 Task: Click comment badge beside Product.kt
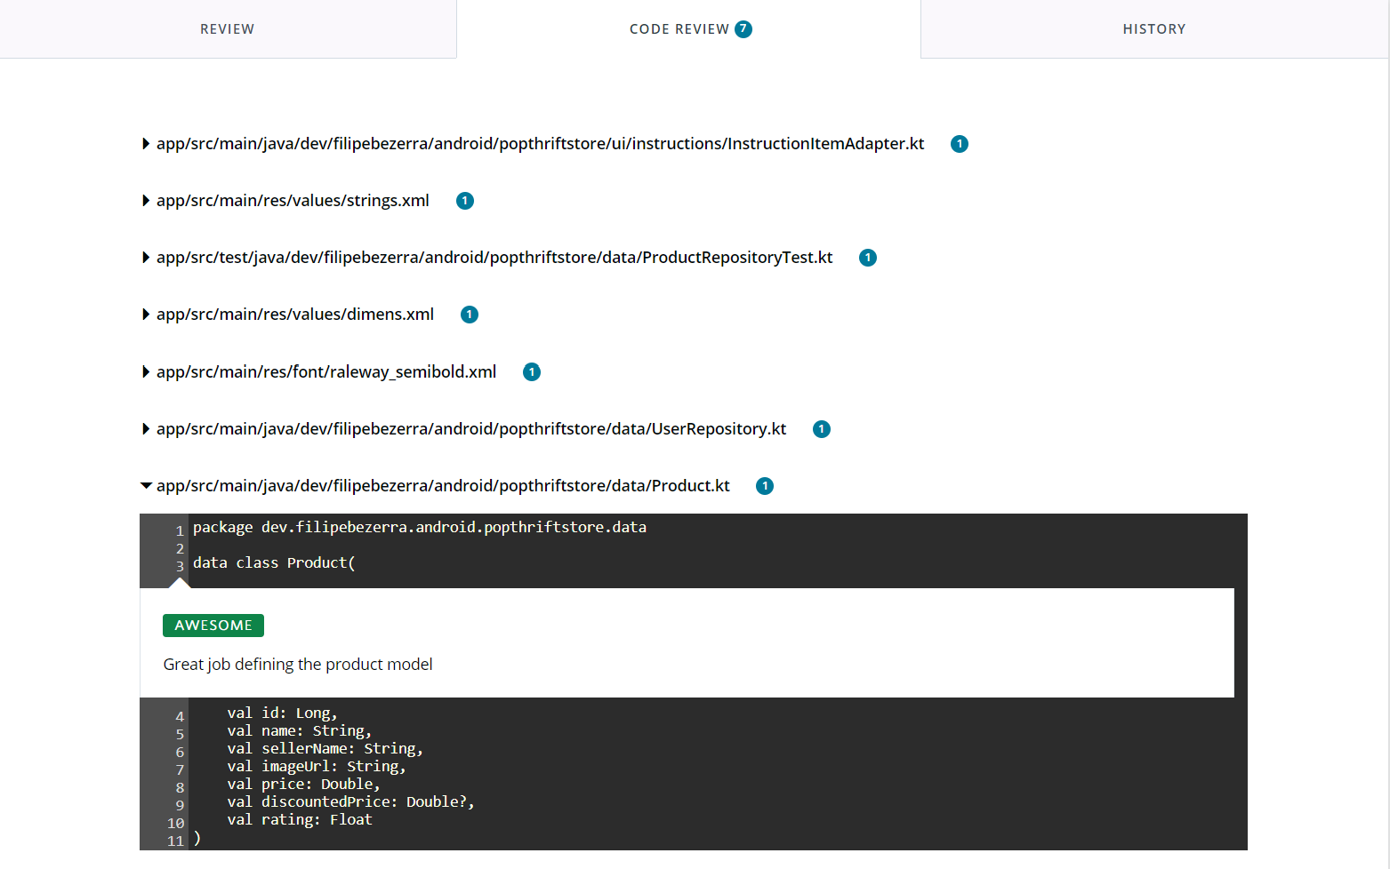[x=765, y=486]
